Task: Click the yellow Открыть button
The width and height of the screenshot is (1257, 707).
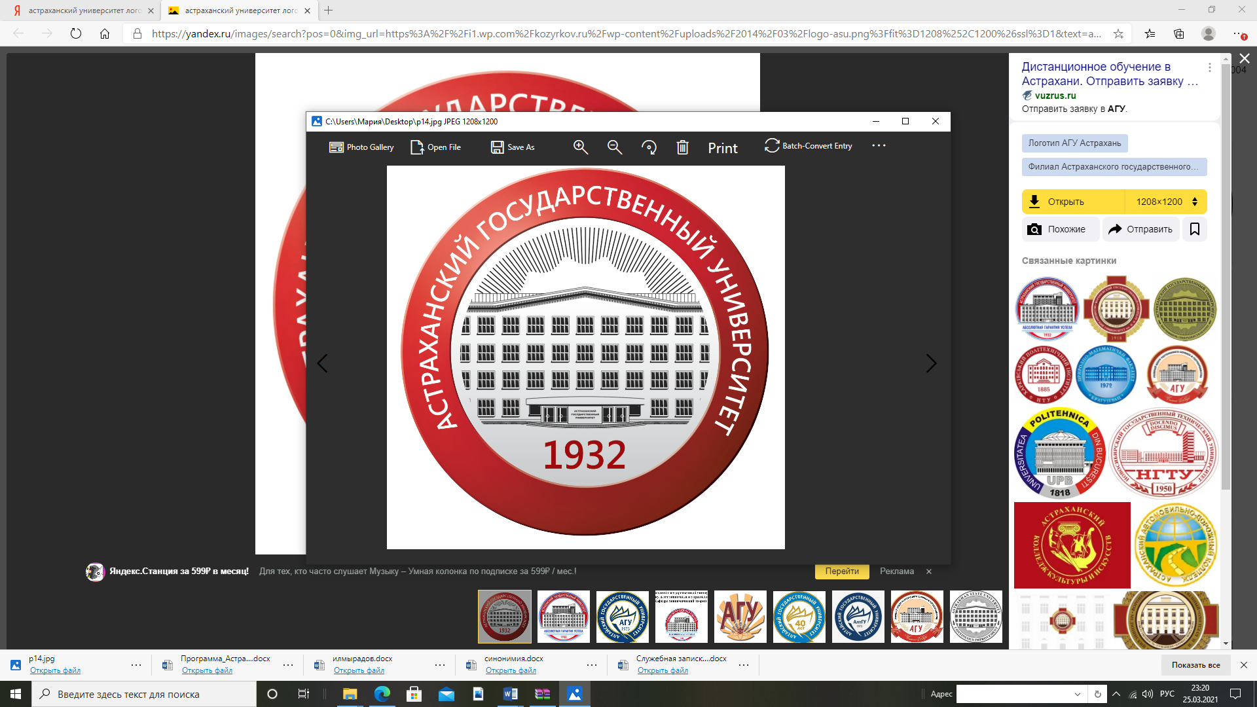Action: tap(1073, 202)
